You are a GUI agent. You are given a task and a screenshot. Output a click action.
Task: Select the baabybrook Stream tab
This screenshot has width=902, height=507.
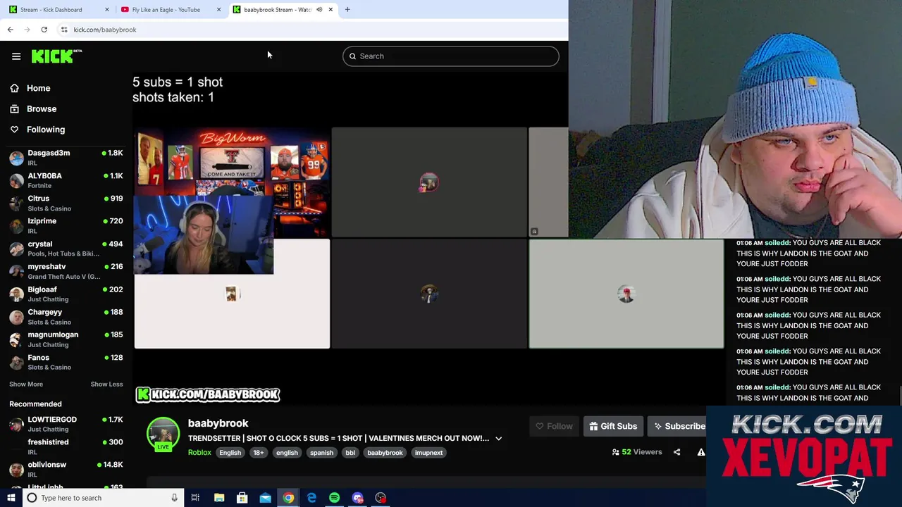coord(282,10)
